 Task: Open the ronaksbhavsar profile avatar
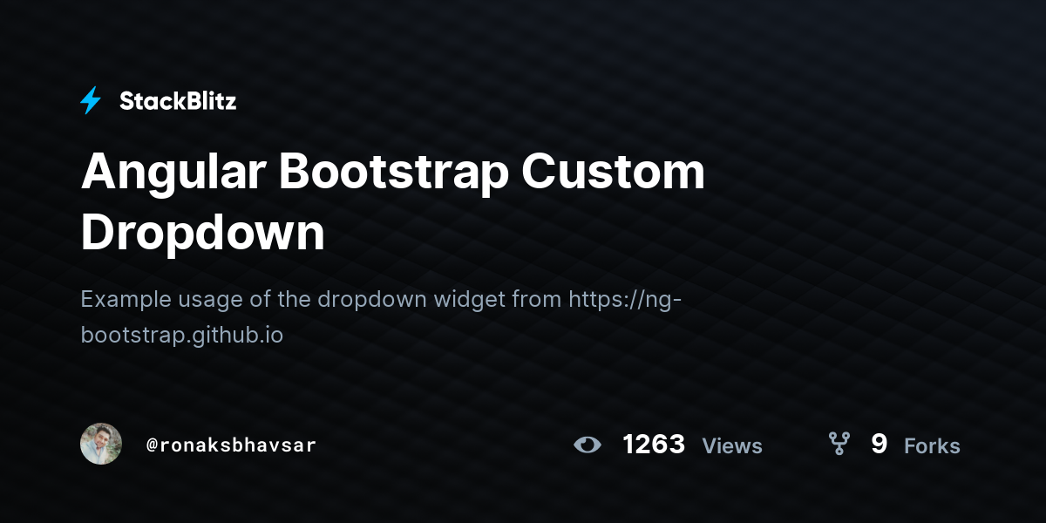click(x=101, y=445)
